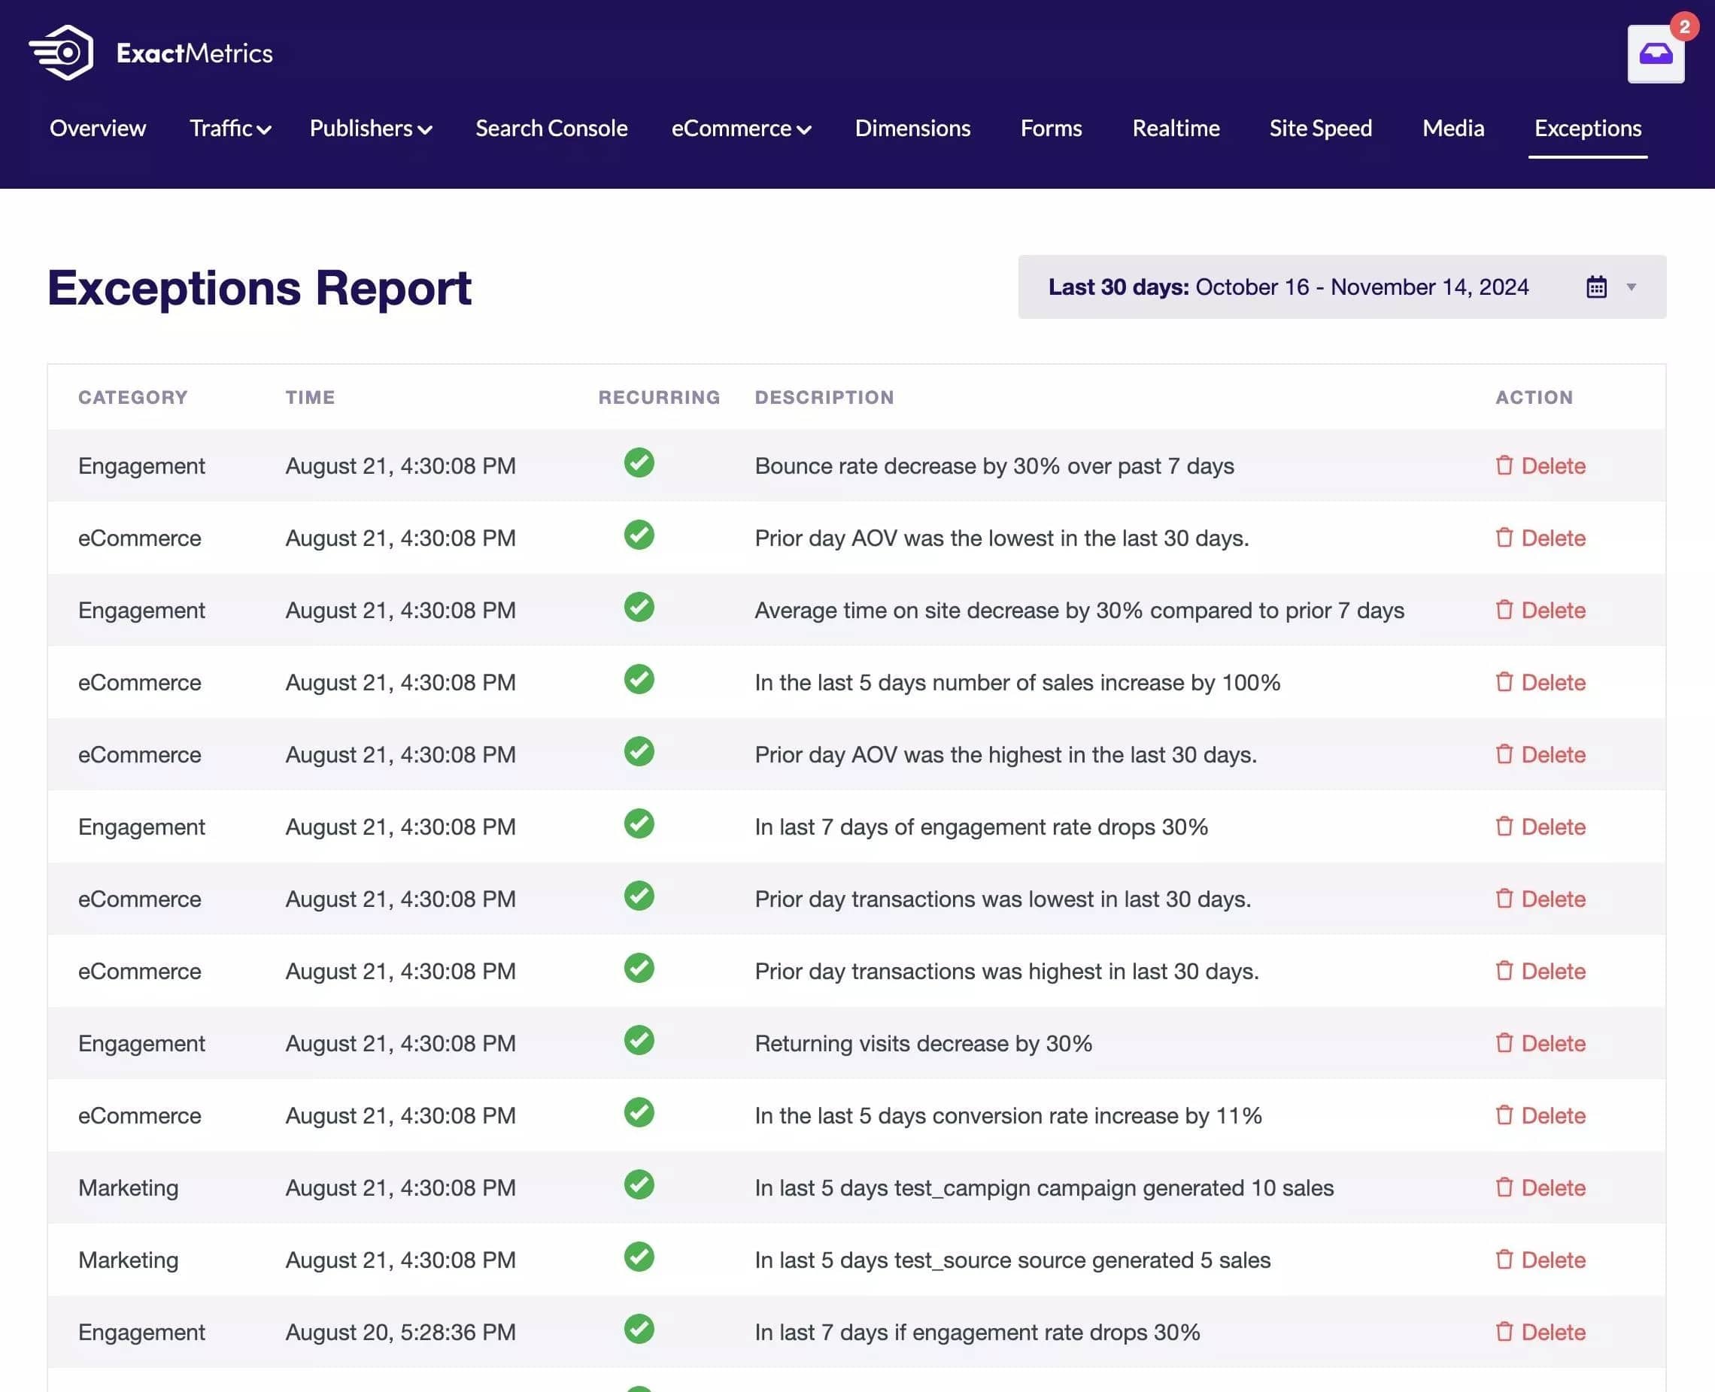The width and height of the screenshot is (1715, 1392).
Task: Click 'Returning visits decrease by 30%' description
Action: 923,1043
